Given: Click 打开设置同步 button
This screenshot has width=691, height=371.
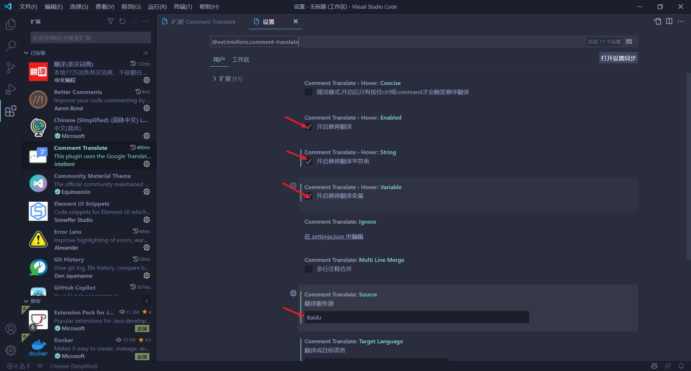Looking at the screenshot, I should [x=618, y=58].
